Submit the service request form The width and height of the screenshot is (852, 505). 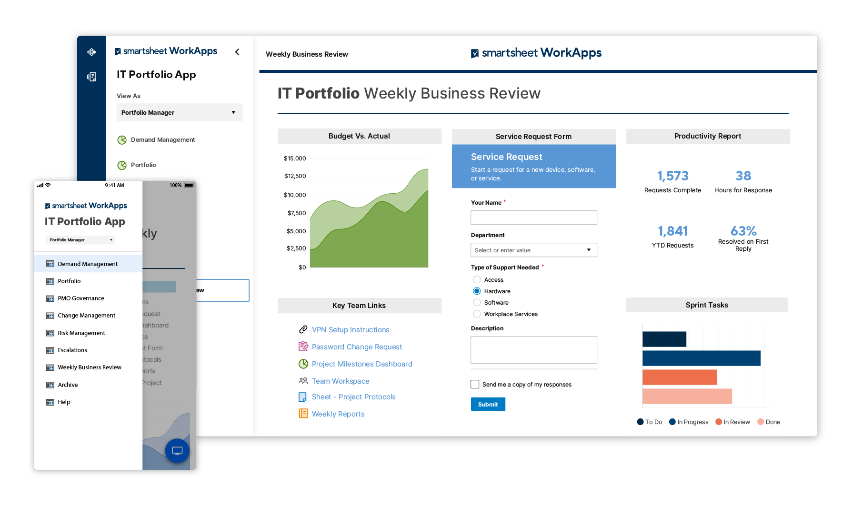tap(488, 404)
